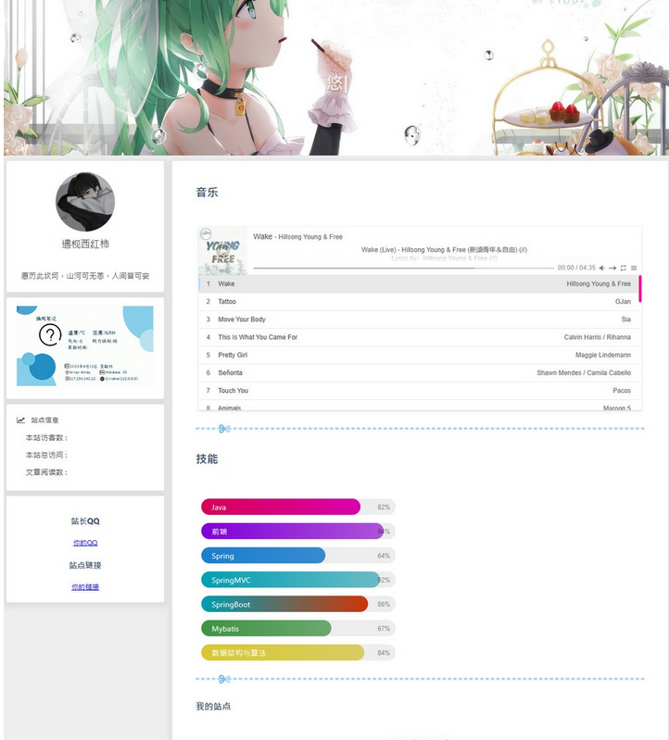Play the track via album cover button

pyautogui.click(x=222, y=251)
